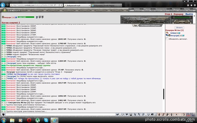Click the sixth pink toolbar icon

point(180,114)
